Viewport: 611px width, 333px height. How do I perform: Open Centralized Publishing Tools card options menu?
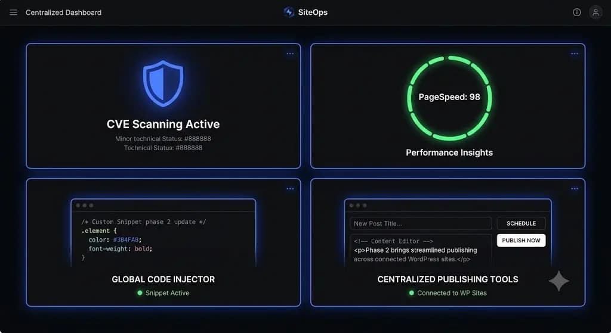point(575,189)
